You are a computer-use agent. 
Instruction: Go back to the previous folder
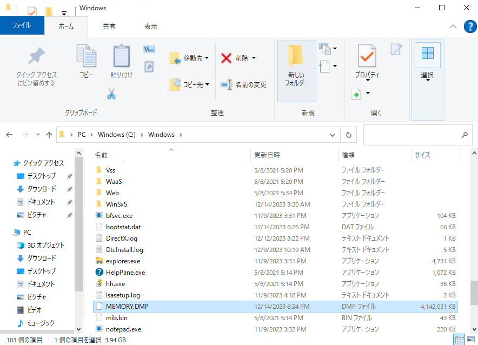click(9, 135)
